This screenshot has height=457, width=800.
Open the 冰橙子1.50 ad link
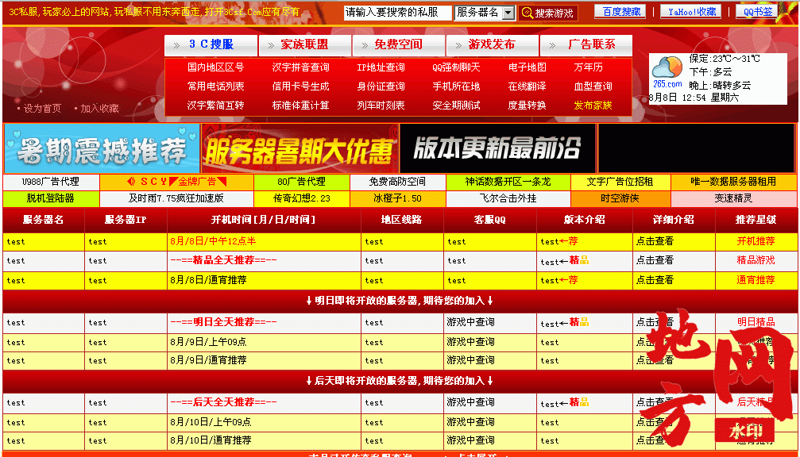click(397, 198)
